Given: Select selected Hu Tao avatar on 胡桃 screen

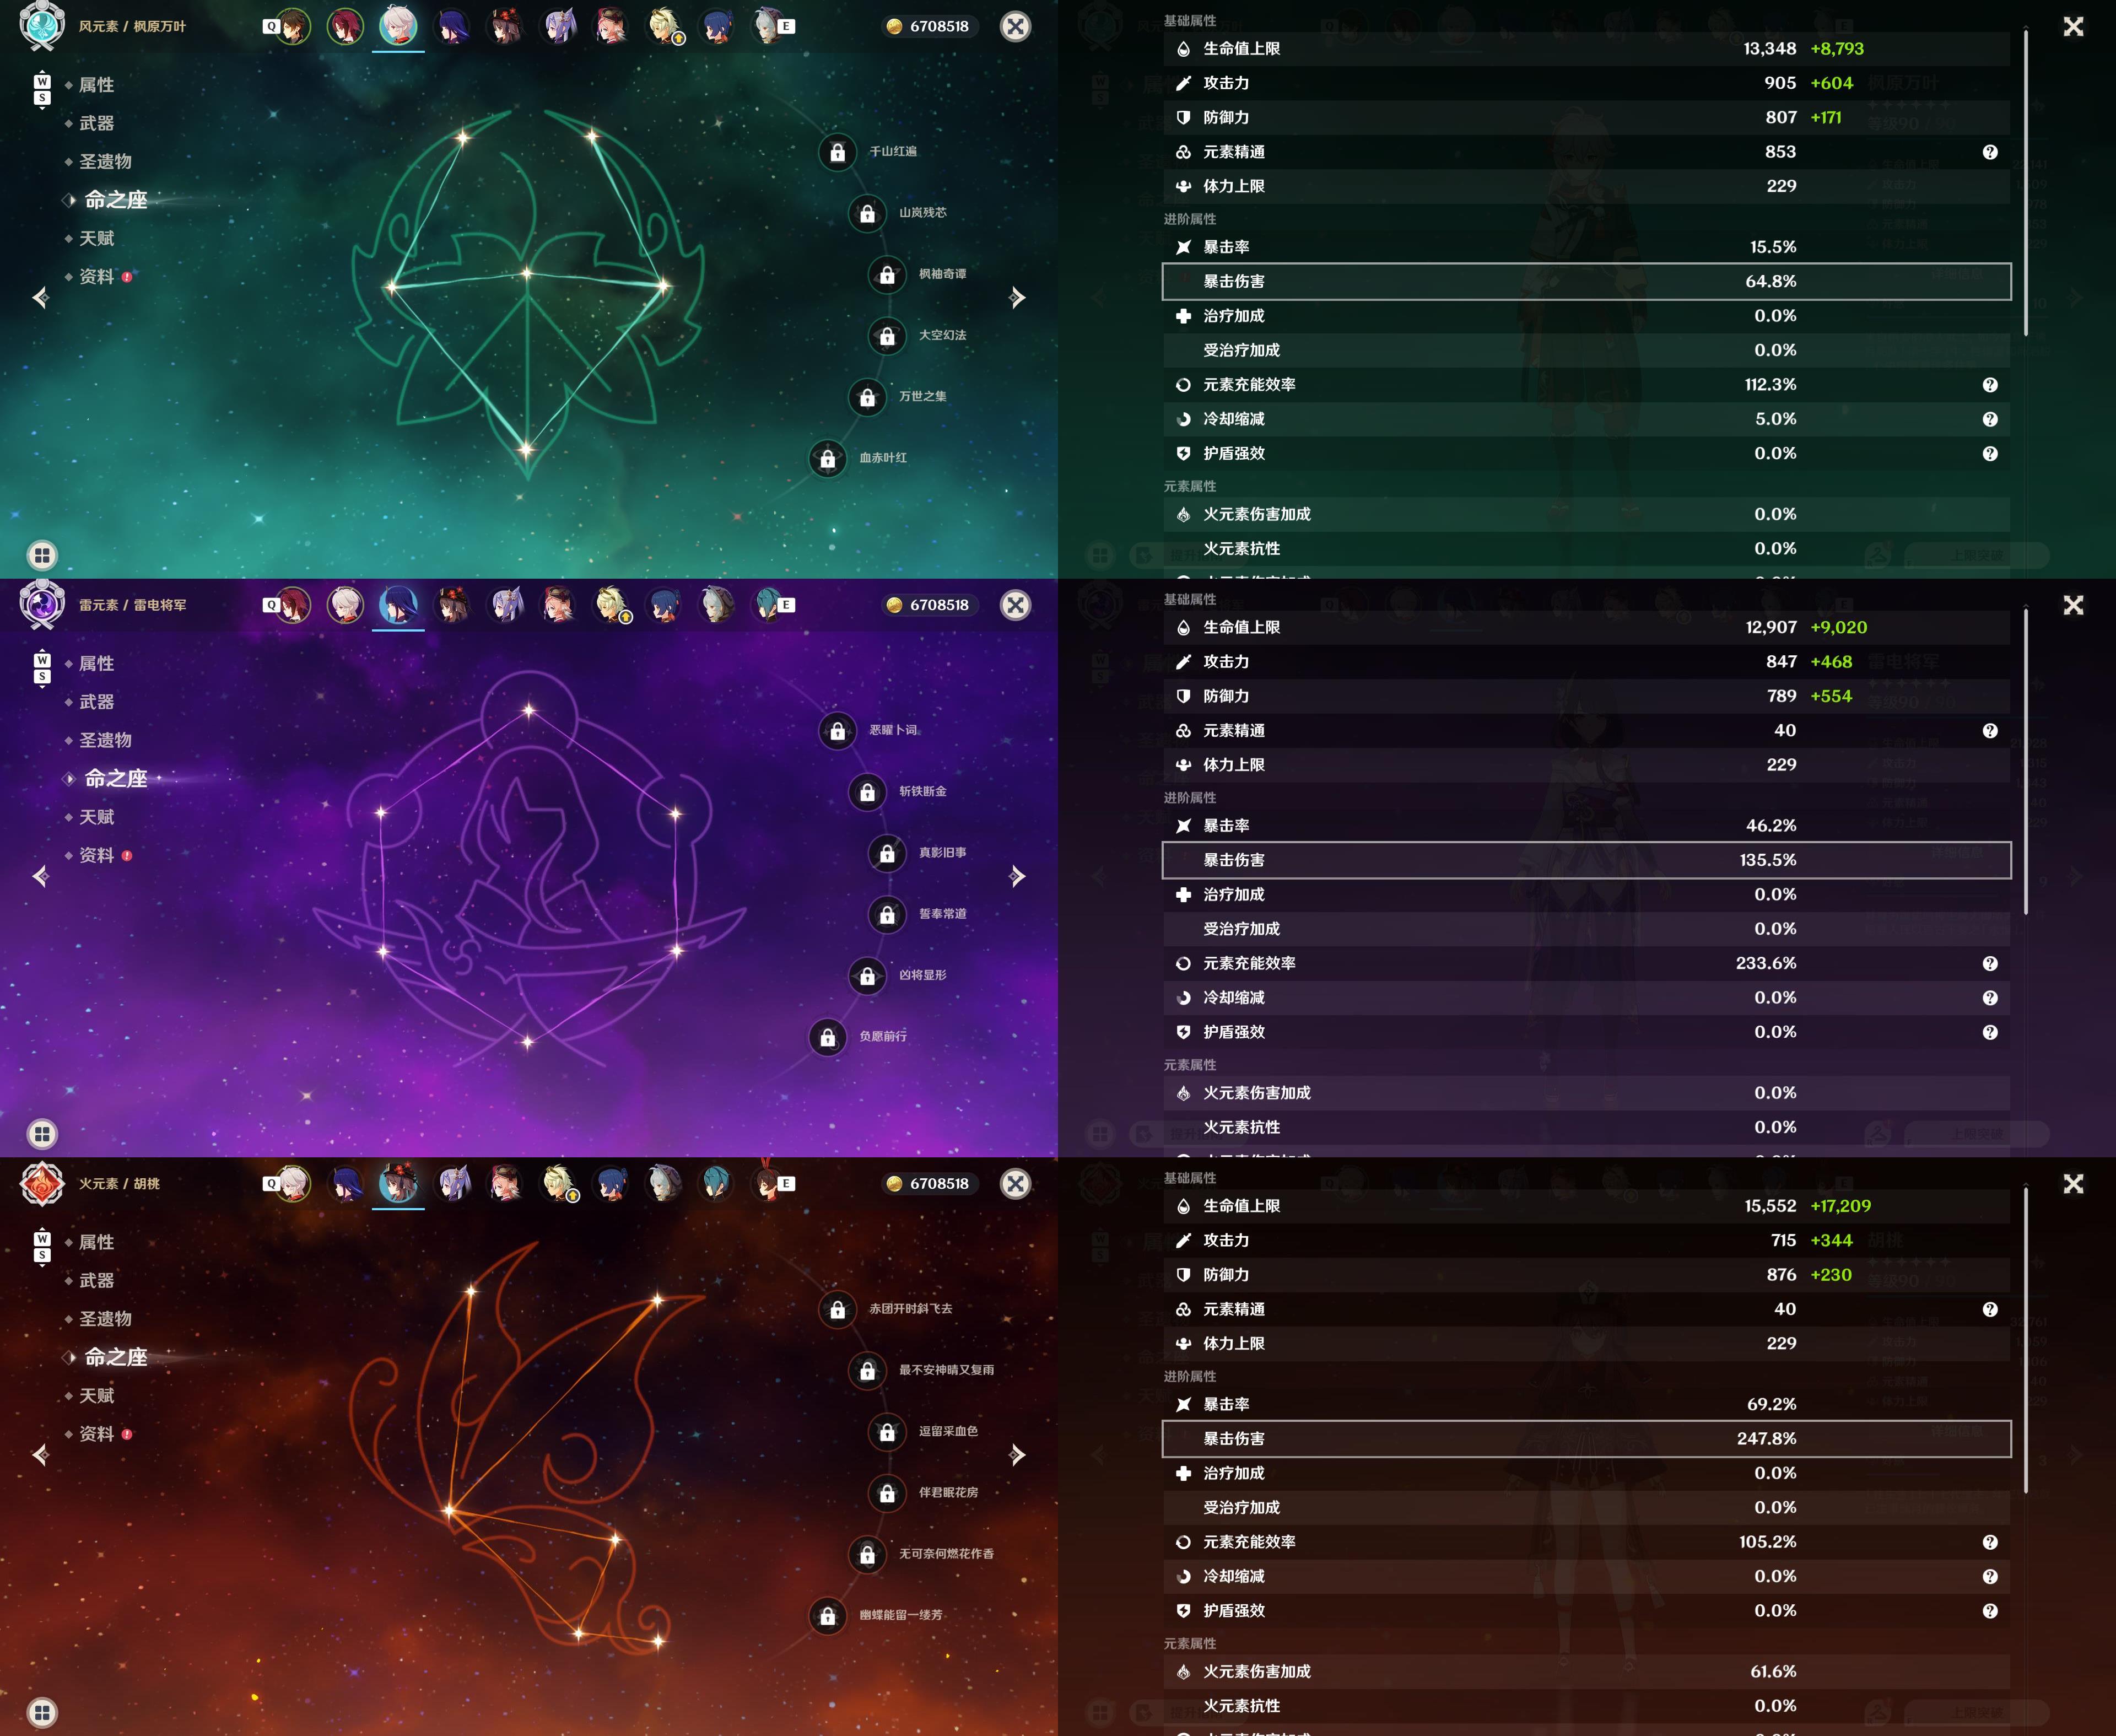Looking at the screenshot, I should [x=398, y=1183].
